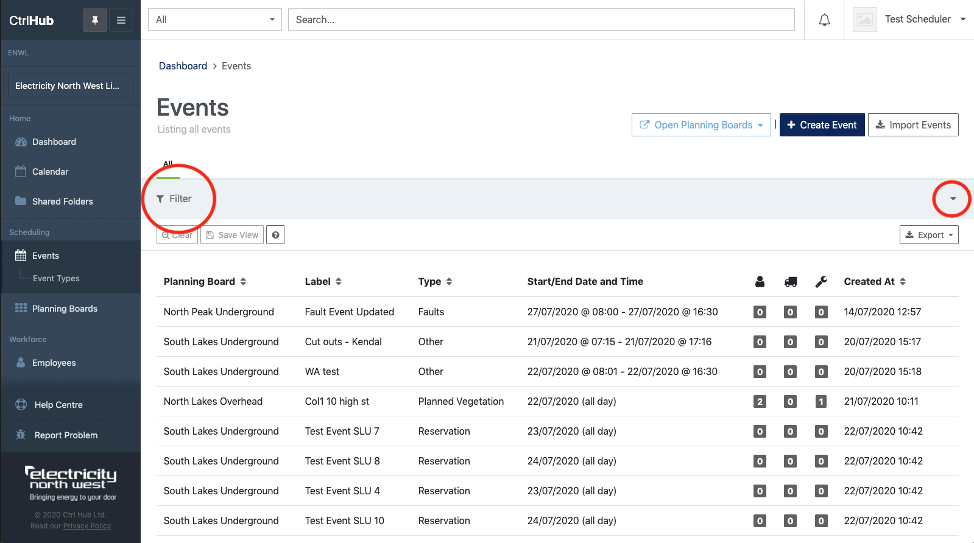Image resolution: width=974 pixels, height=543 pixels.
Task: Click the Test Scheduler profile avatar
Action: (864, 19)
